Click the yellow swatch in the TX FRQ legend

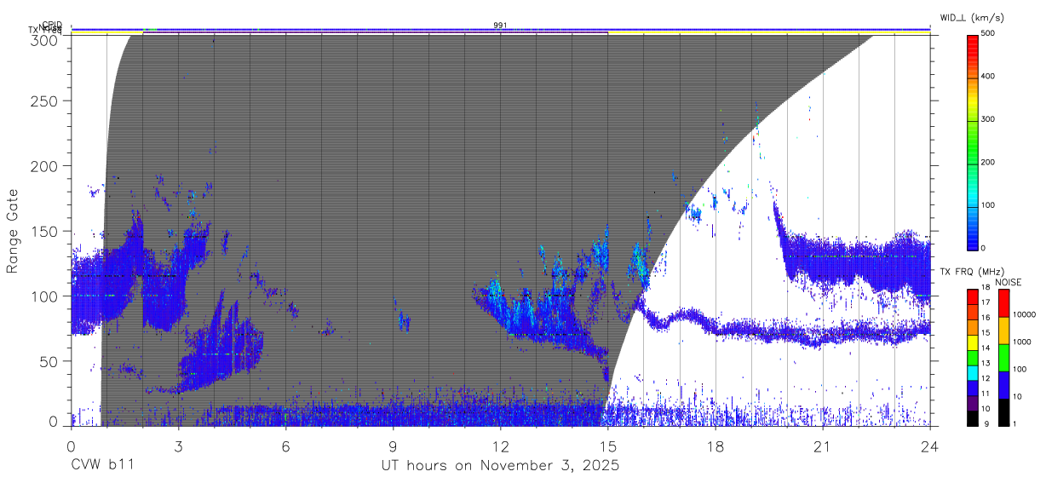point(972,342)
